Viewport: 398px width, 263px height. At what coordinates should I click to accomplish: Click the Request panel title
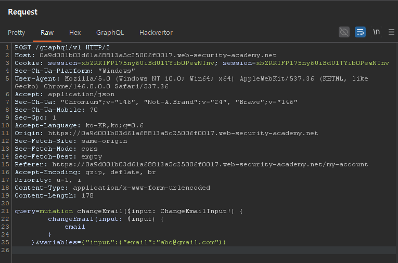tap(22, 11)
